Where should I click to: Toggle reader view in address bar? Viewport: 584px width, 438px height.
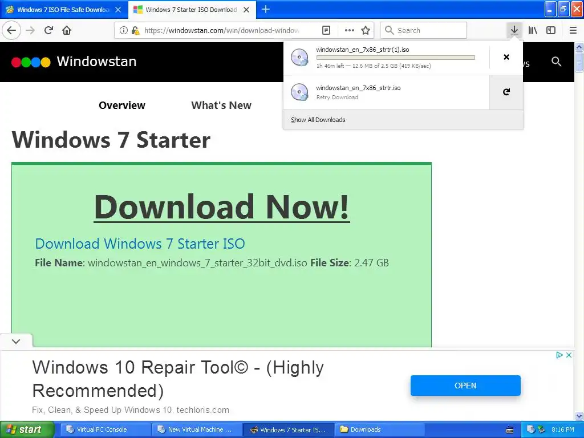pyautogui.click(x=326, y=30)
